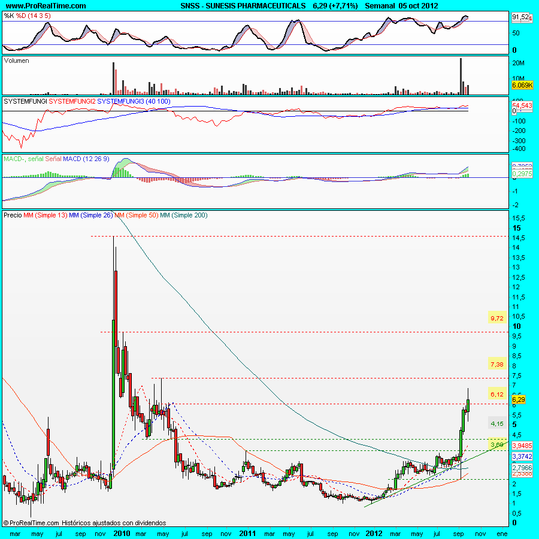This screenshot has width=539, height=539.
Task: Click the yellow '6,29' current price marker
Action: tap(519, 399)
